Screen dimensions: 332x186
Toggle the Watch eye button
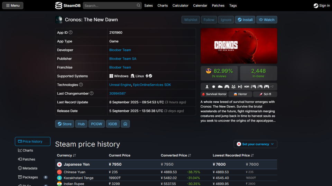[267, 20]
